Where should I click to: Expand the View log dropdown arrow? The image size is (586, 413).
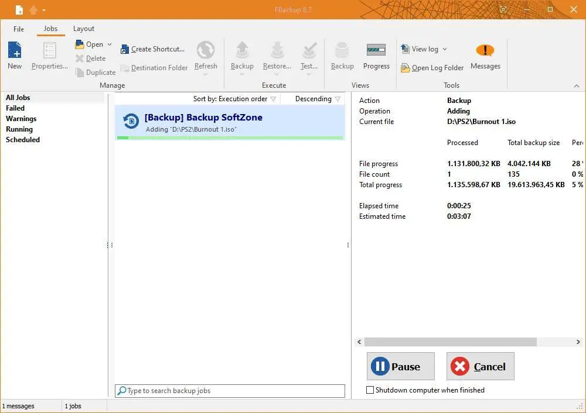[x=445, y=49]
